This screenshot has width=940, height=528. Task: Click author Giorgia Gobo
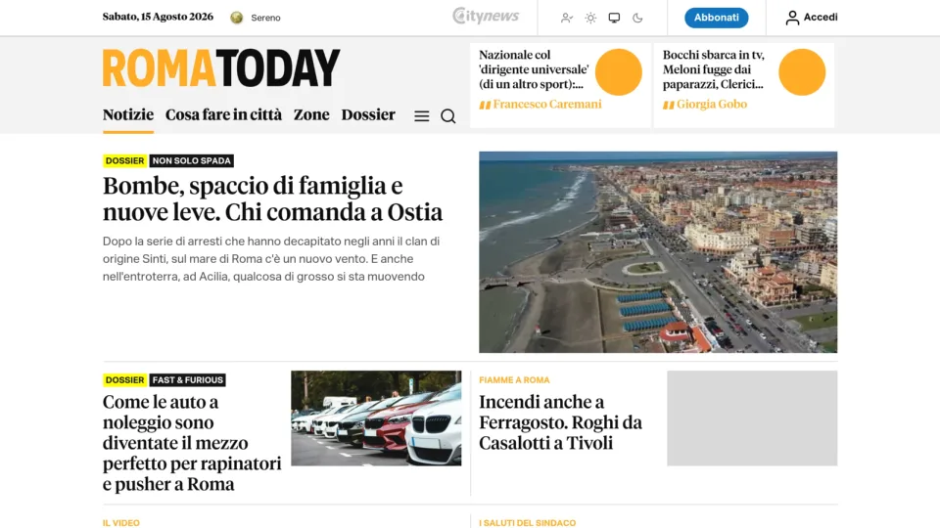pyautogui.click(x=712, y=105)
